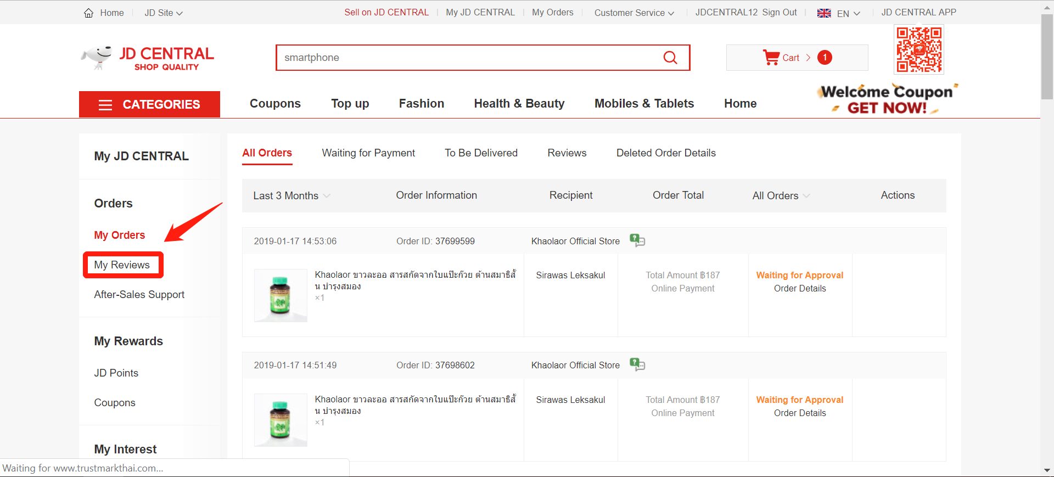Viewport: 1054px width, 477px height.
Task: Click the UK flag language icon
Action: [x=824, y=13]
